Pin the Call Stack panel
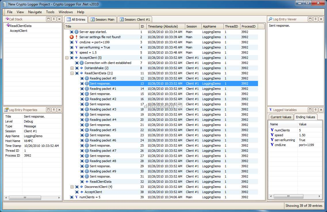This screenshot has width=327, height=212. coord(54,19)
